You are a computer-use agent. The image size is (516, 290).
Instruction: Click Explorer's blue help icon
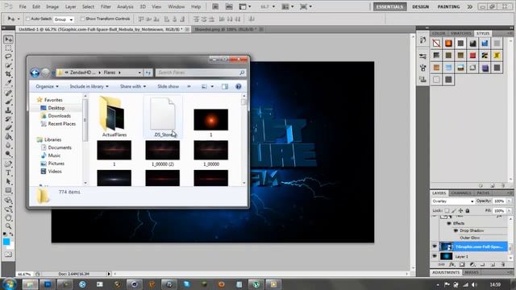[x=239, y=86]
